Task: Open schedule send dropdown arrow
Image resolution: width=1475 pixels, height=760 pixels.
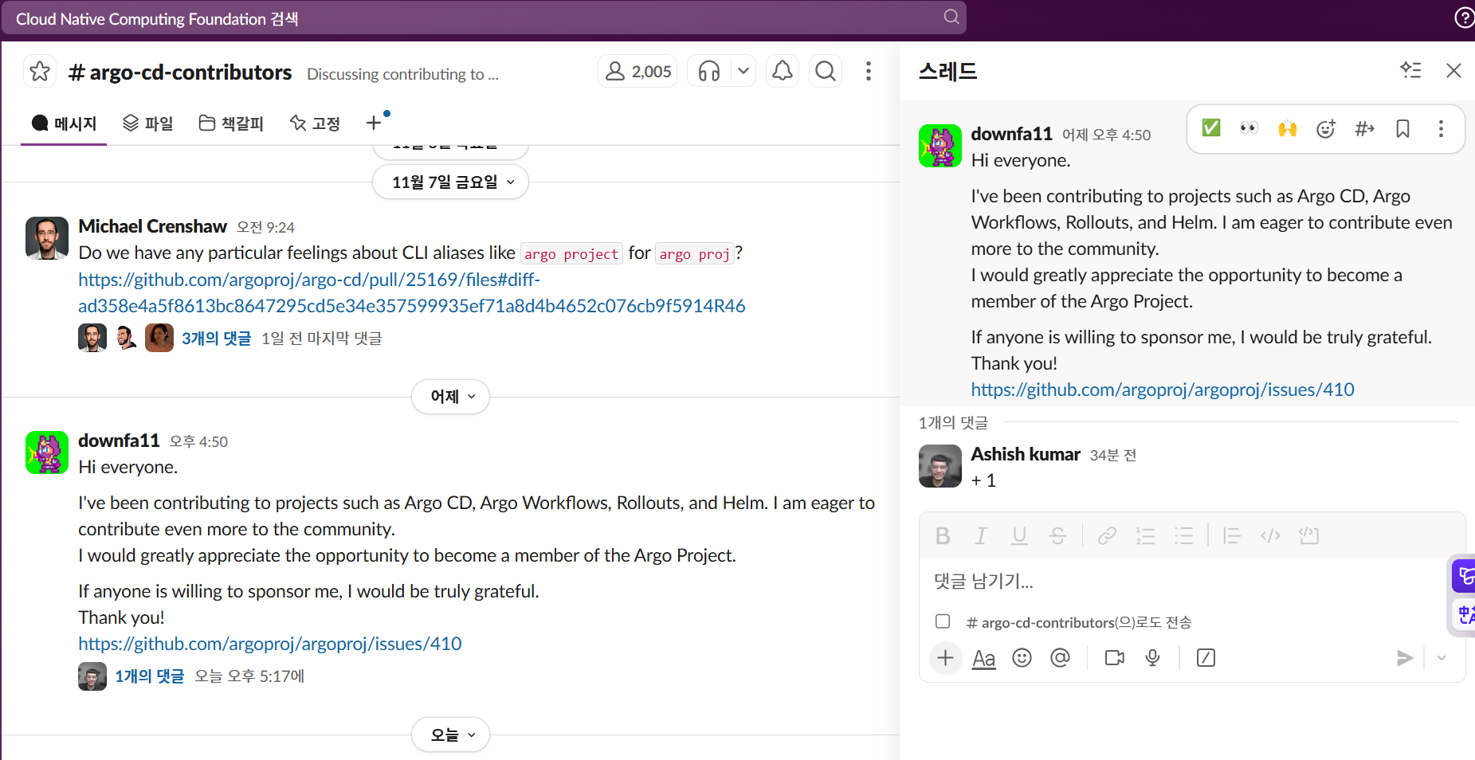Action: click(1441, 658)
